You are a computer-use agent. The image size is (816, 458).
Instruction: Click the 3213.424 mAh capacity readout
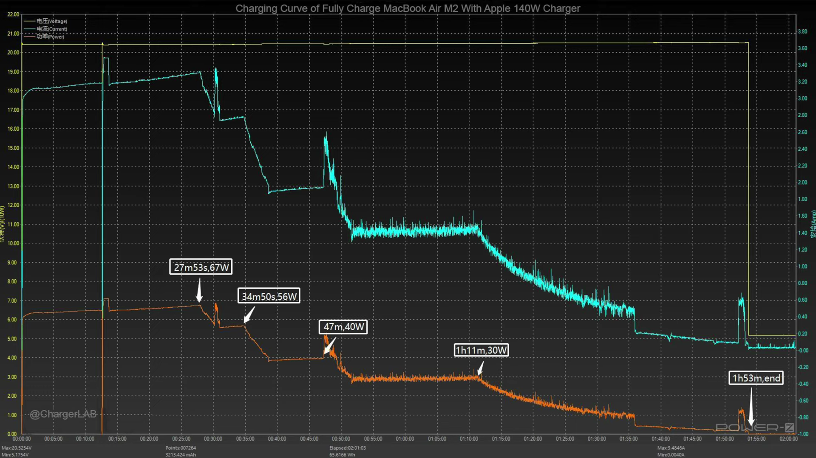tap(181, 455)
